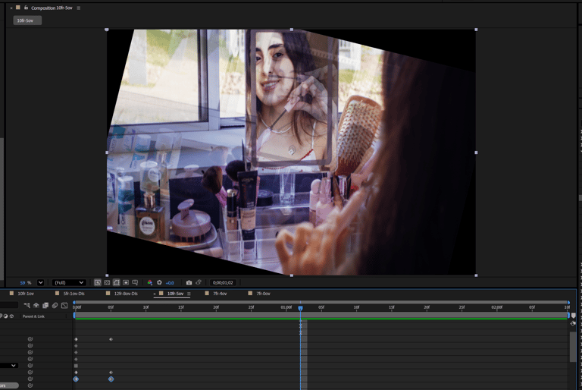
Task: Open the 10fr-5ov timeline panel menu
Action: click(x=189, y=294)
